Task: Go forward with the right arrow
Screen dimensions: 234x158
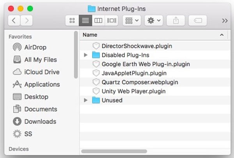Action: tap(27, 21)
